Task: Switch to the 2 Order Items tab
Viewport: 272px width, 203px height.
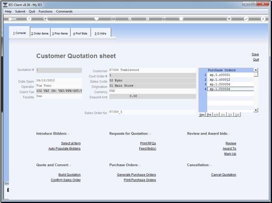Action: point(40,33)
